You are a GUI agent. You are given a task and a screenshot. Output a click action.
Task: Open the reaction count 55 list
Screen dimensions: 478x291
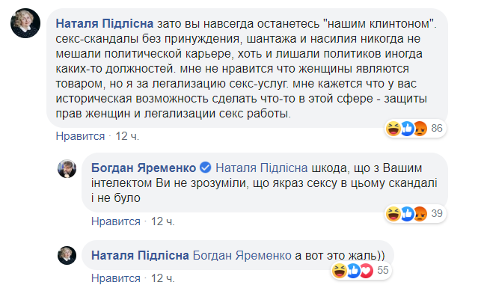pos(383,270)
